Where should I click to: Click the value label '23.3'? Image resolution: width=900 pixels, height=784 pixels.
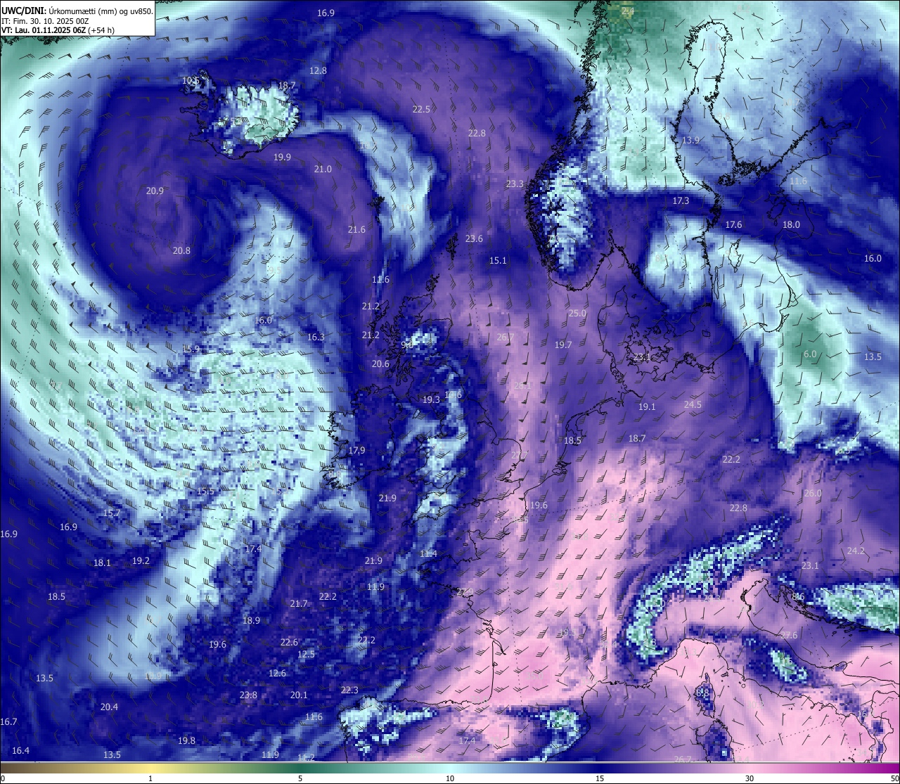coord(515,184)
